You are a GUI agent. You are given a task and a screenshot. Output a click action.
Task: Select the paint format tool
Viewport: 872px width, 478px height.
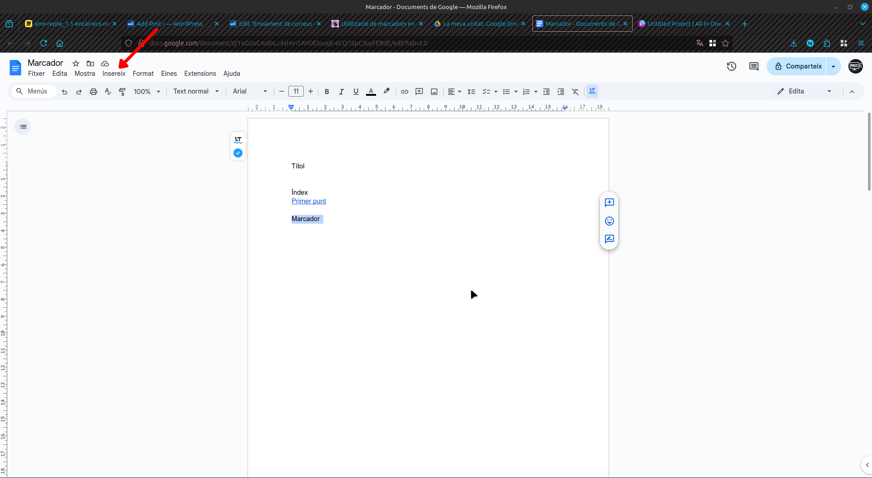(x=122, y=92)
